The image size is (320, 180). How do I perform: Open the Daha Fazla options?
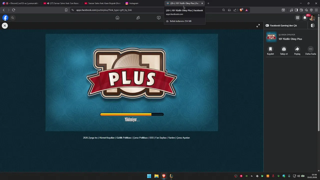pos(310,51)
